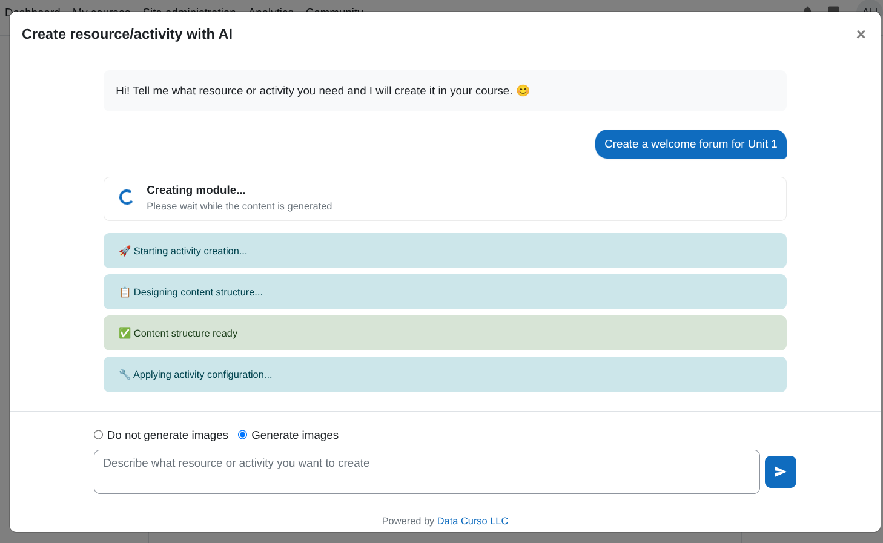Screen dimensions: 883x543
Task: Click the clipboard icon beside Designing content structure
Action: click(124, 291)
